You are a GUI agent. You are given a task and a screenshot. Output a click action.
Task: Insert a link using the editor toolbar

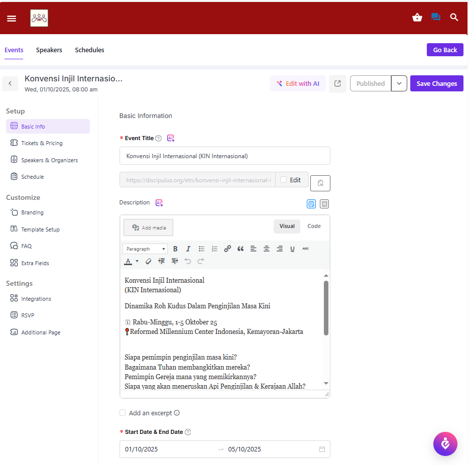[x=227, y=249]
